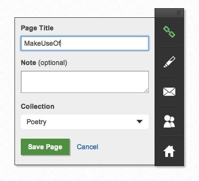Click the green chain link icon

tap(169, 32)
